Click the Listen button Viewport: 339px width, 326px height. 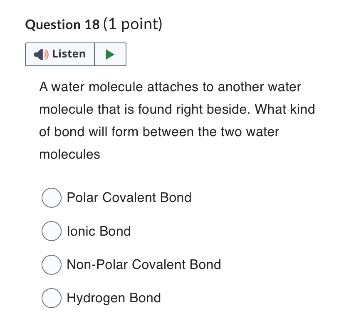point(60,54)
